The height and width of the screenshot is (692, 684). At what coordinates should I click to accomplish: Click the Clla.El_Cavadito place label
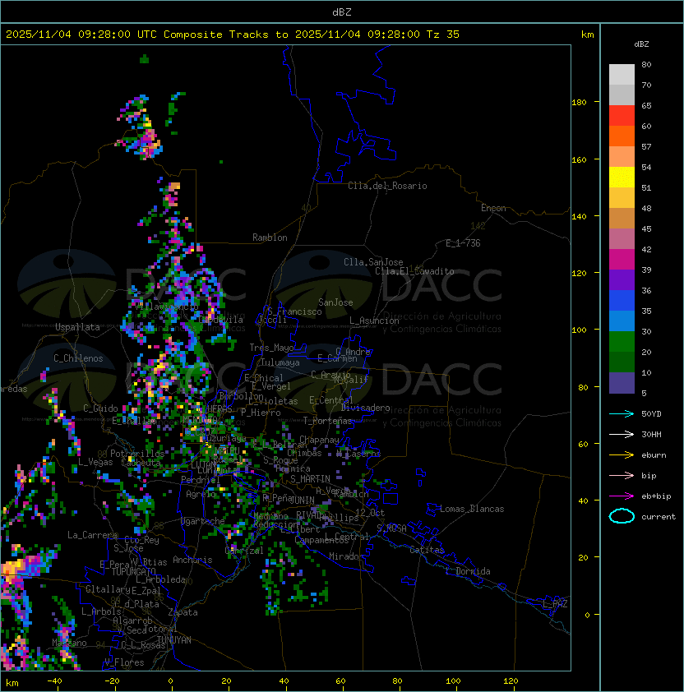point(414,271)
